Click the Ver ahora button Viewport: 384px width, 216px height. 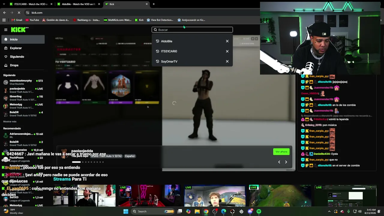tap(281, 152)
